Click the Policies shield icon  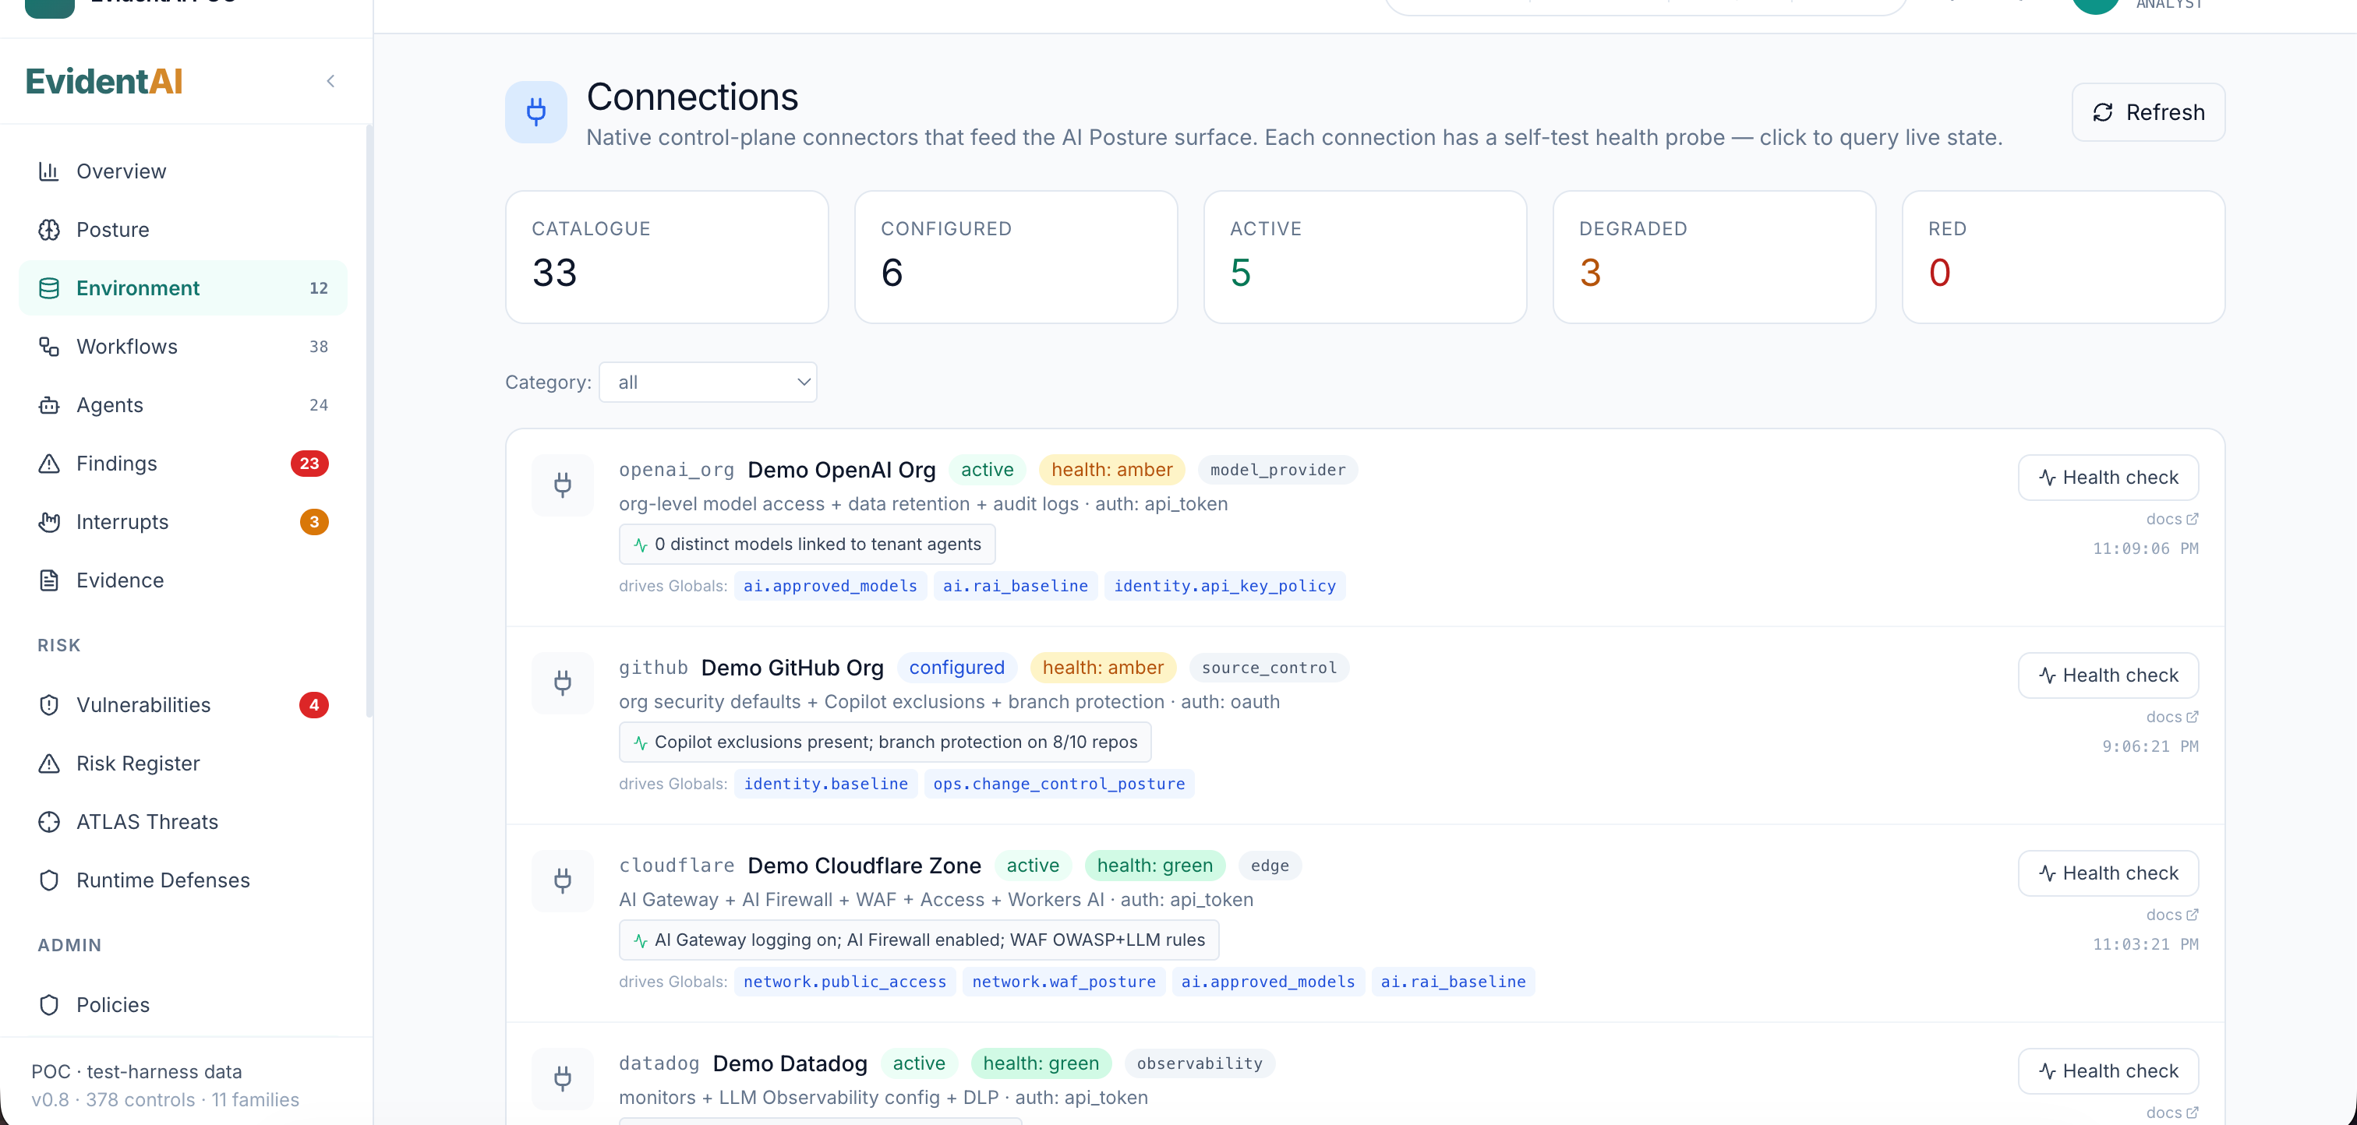pyautogui.click(x=48, y=1005)
